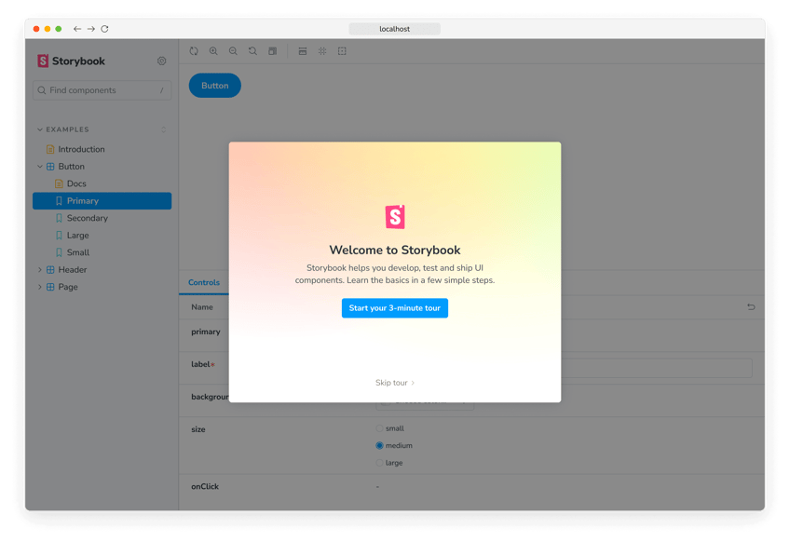Zoom in on the story canvas
The image size is (790, 542).
(x=213, y=51)
